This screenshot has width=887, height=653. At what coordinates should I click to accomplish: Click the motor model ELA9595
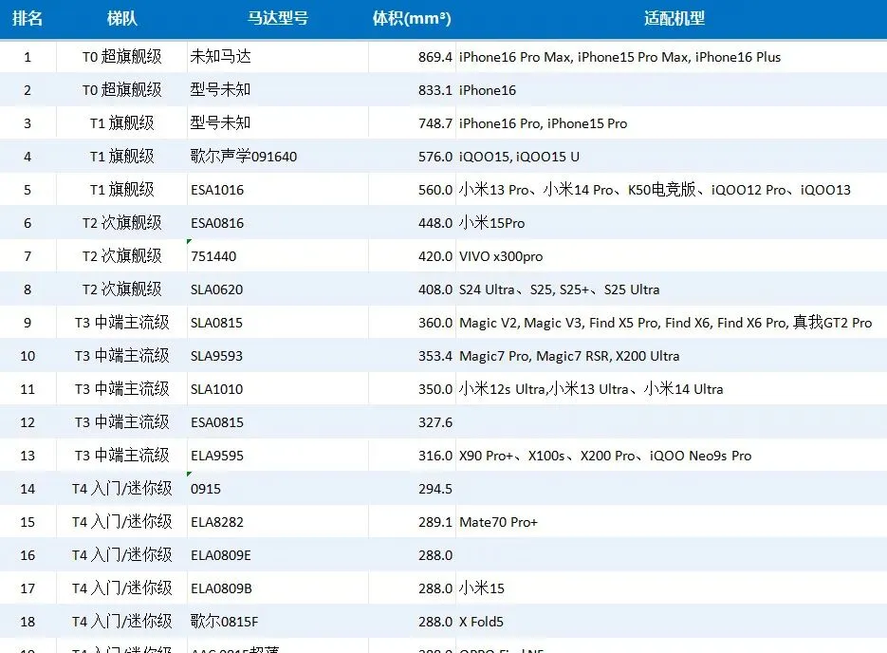click(x=217, y=457)
